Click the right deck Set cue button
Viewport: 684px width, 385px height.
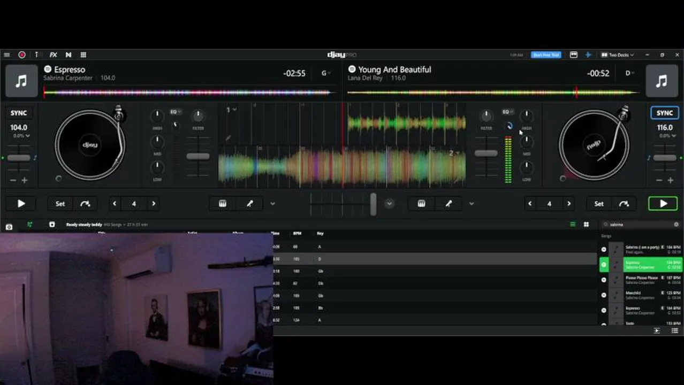(x=599, y=204)
